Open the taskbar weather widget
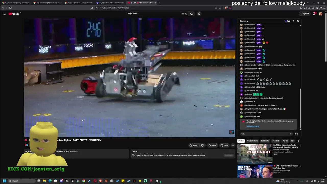This screenshot has width=327, height=184. (x=283, y=181)
